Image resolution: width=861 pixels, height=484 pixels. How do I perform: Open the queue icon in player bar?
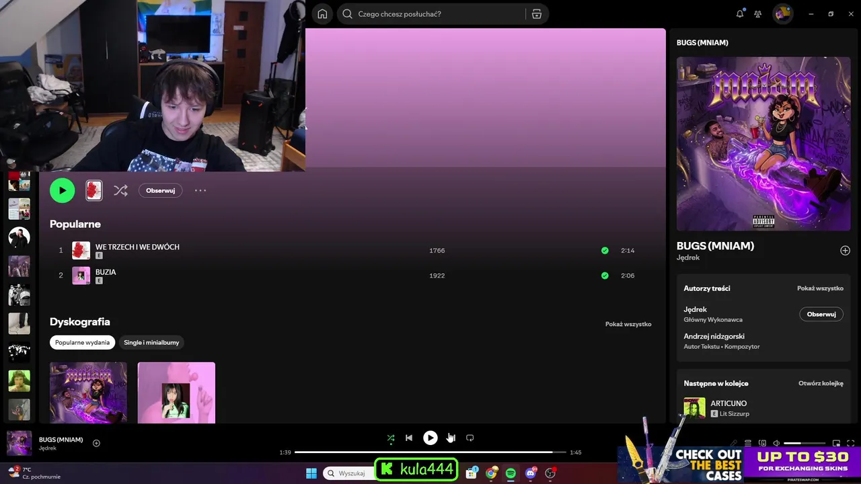tap(748, 443)
